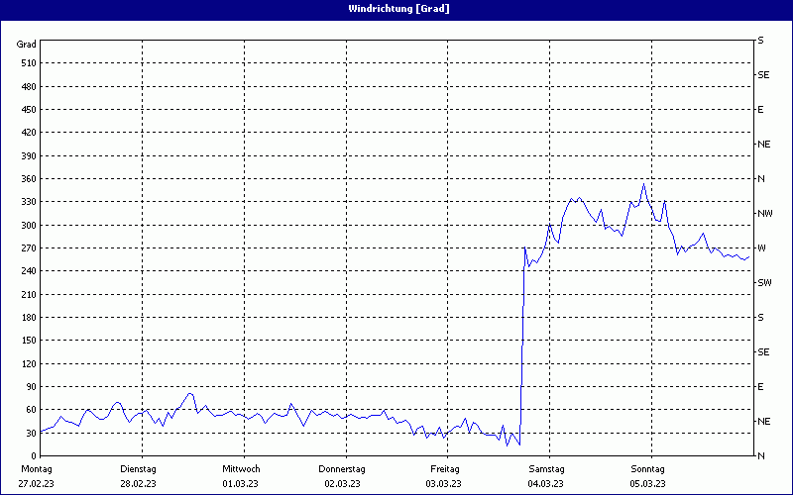793x495 pixels.
Task: Select the '120' y-axis value
Action: tap(29, 363)
